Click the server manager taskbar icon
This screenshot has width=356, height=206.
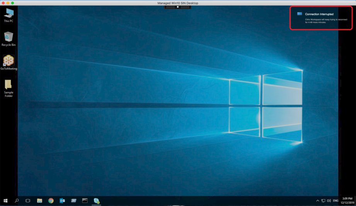click(73, 201)
